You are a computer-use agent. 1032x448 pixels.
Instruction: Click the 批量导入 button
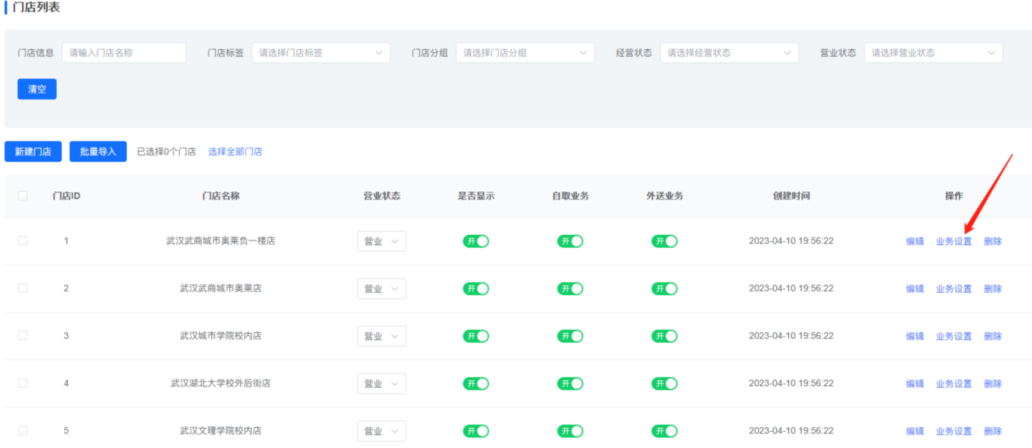(x=98, y=152)
